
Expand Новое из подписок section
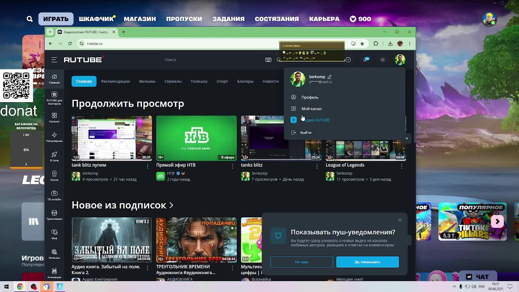(x=122, y=205)
